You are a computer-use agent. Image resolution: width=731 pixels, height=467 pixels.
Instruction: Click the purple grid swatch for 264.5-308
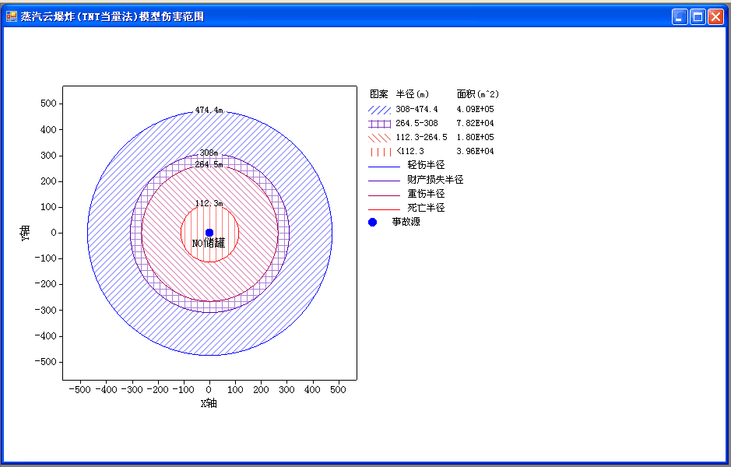[x=379, y=124]
